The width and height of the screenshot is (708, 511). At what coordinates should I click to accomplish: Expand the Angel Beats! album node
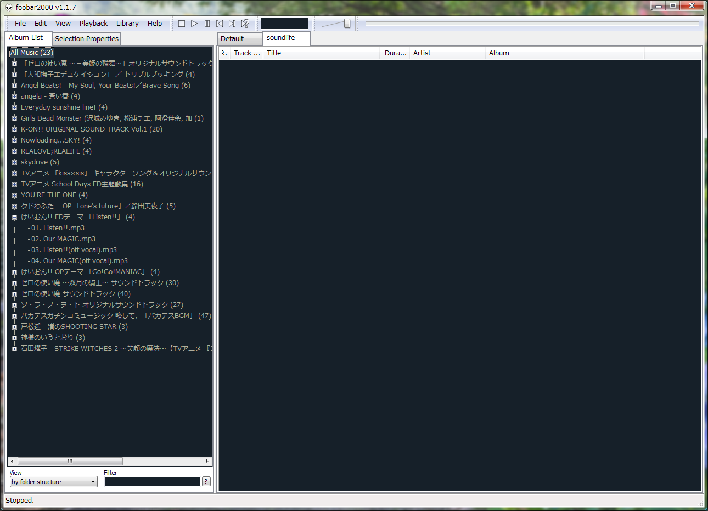[x=14, y=86]
